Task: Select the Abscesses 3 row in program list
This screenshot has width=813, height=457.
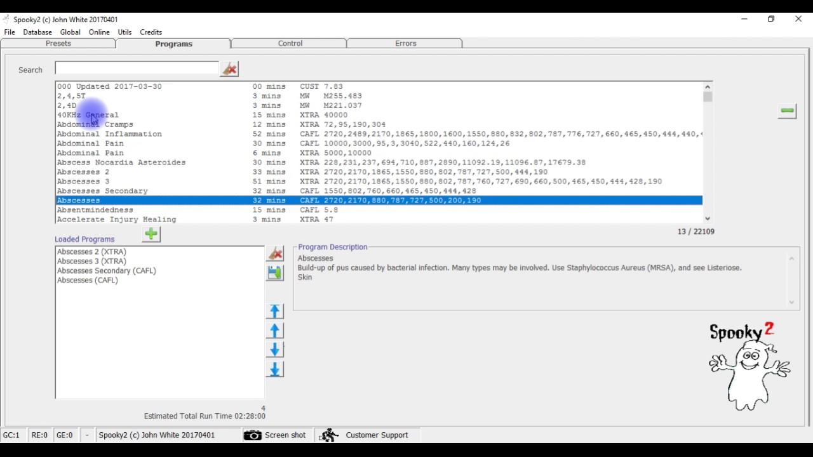Action: pyautogui.click(x=379, y=182)
